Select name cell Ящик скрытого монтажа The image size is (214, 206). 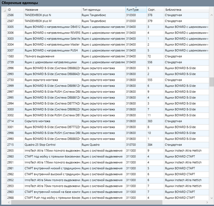click(53, 80)
